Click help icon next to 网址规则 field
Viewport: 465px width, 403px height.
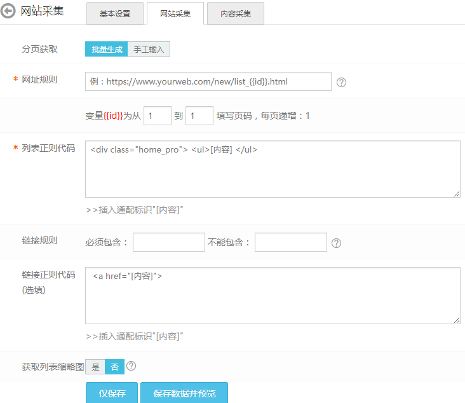[x=341, y=82]
